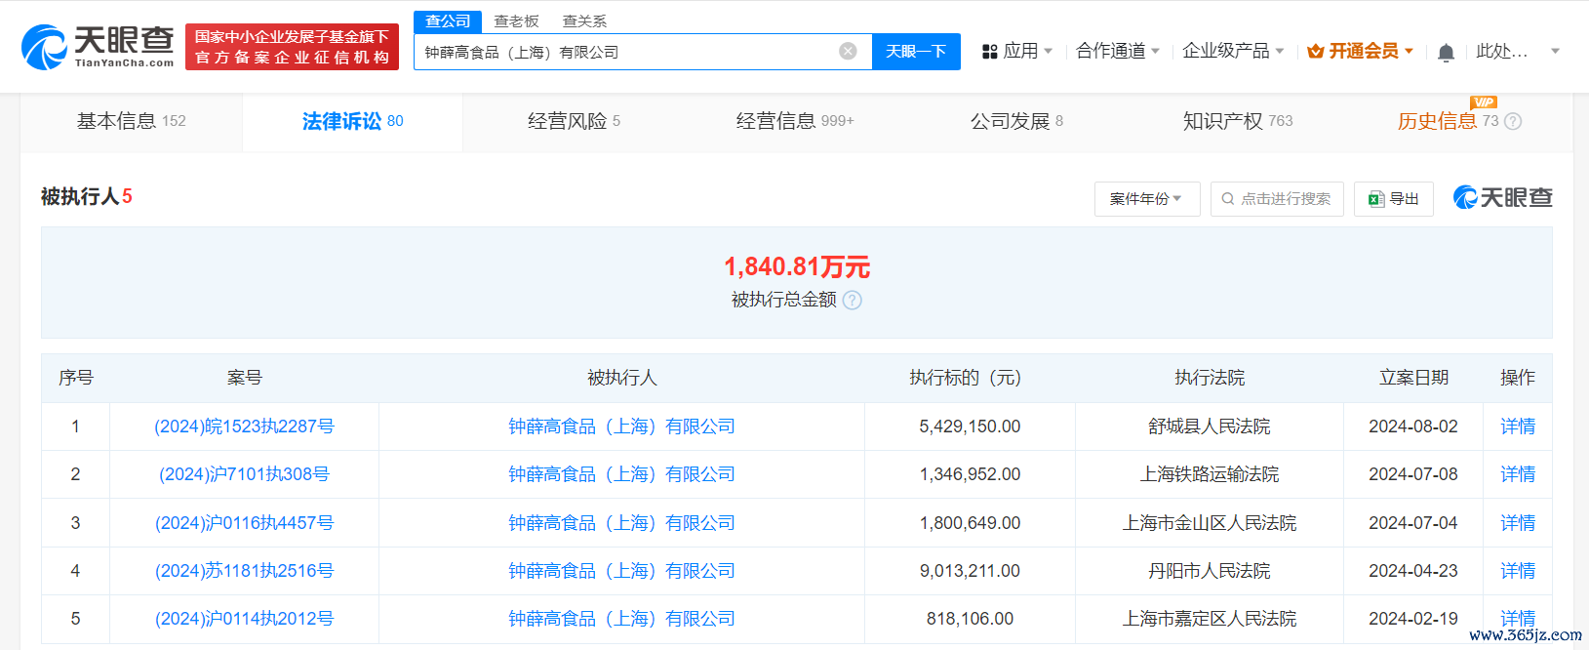Open the 法律诉讼 tab
The width and height of the screenshot is (1589, 650).
[352, 121]
